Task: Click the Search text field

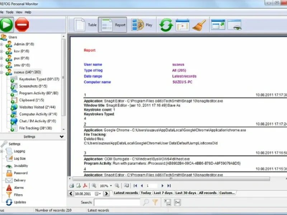Action: tap(117, 202)
